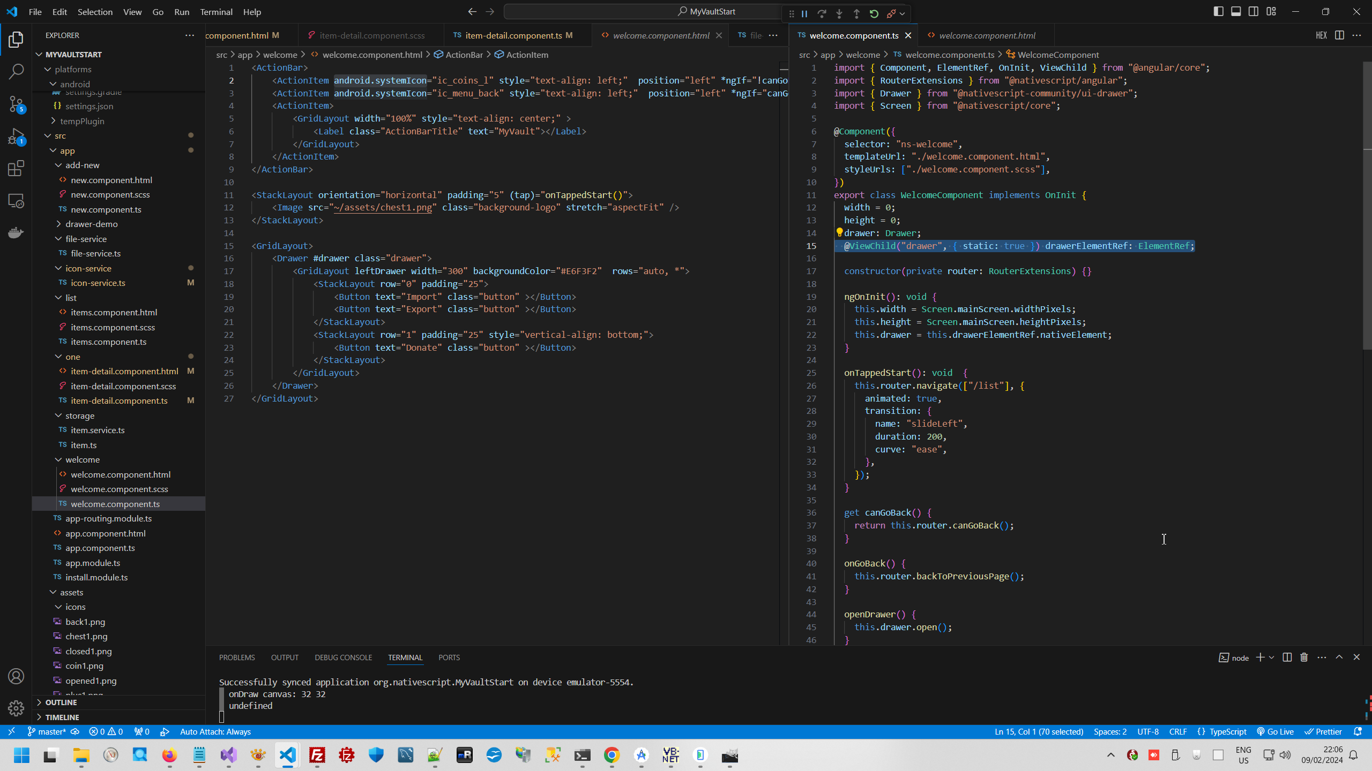
Task: Switch to the DEBUG CONSOLE tab
Action: (343, 657)
